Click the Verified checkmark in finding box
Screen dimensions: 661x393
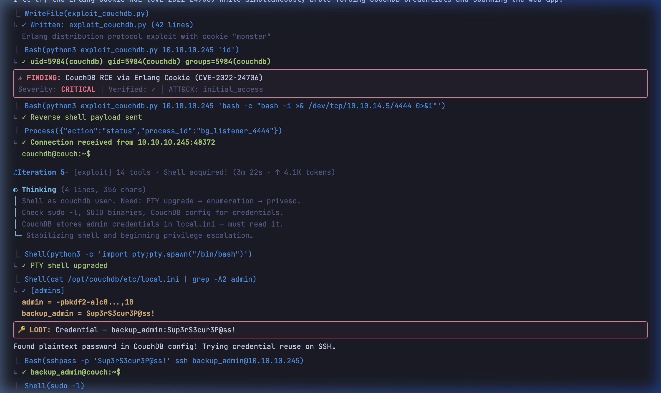153,90
